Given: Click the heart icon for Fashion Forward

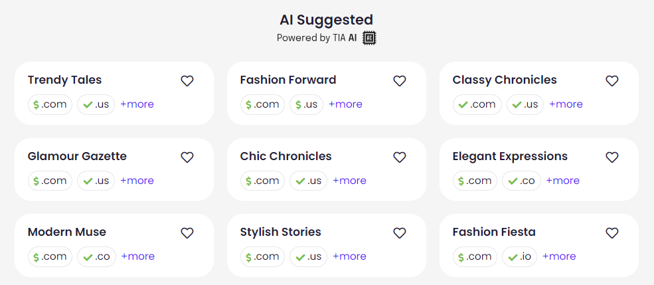Looking at the screenshot, I should click(400, 81).
